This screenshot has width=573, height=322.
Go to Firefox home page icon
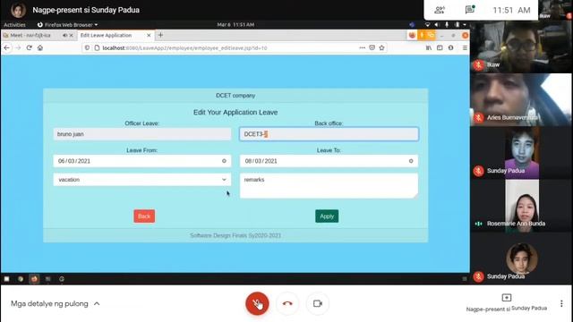tap(40, 47)
